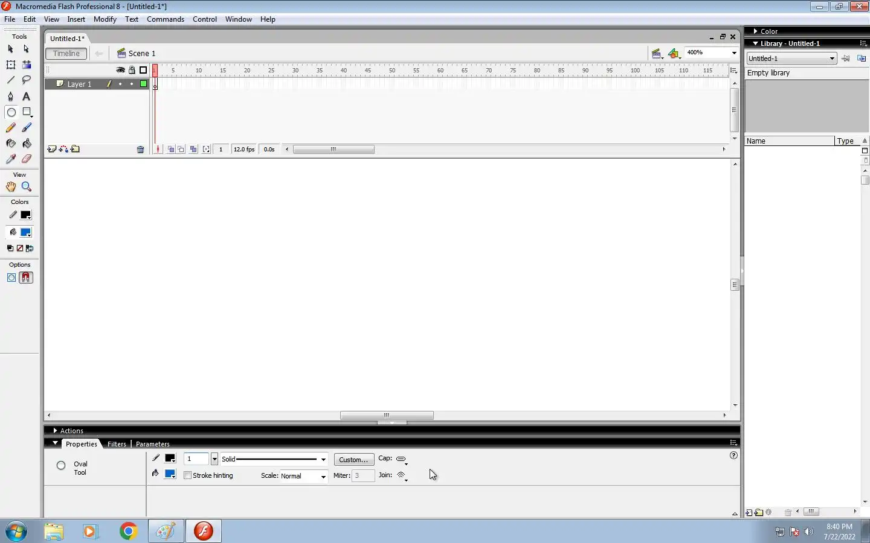Click the Black and White colors icon
The width and height of the screenshot is (870, 543).
click(x=10, y=248)
